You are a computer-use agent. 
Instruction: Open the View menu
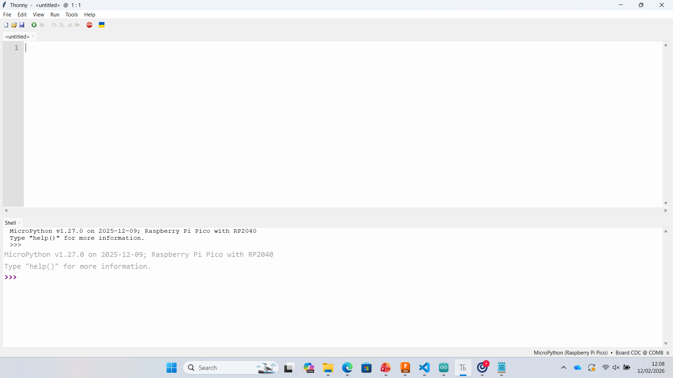(38, 15)
